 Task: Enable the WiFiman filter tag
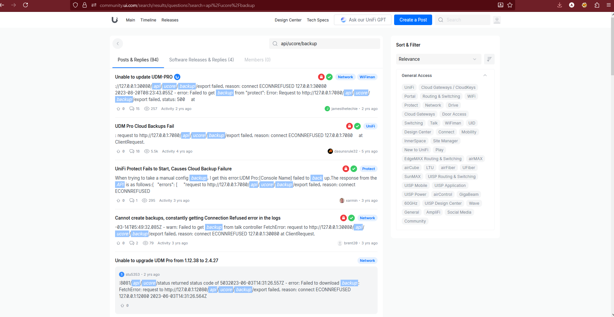click(x=453, y=123)
